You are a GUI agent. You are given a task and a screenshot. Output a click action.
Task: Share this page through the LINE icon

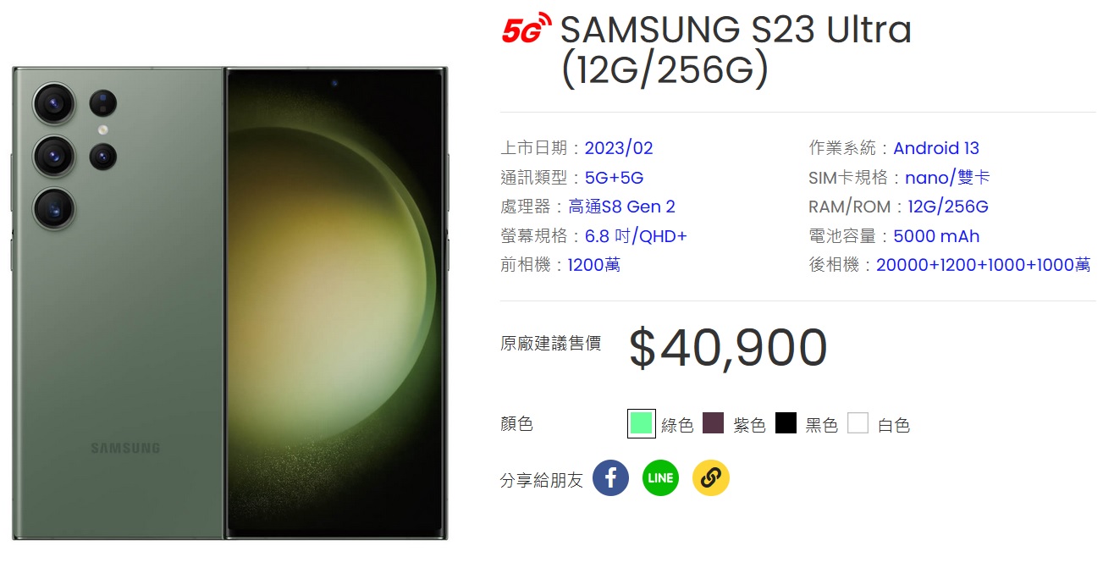pyautogui.click(x=660, y=477)
